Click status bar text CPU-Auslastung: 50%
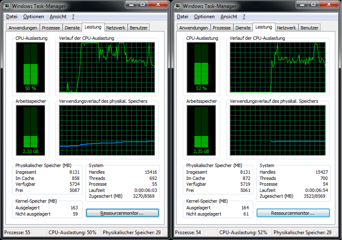Viewport: 342px width, 240px height. (72, 233)
